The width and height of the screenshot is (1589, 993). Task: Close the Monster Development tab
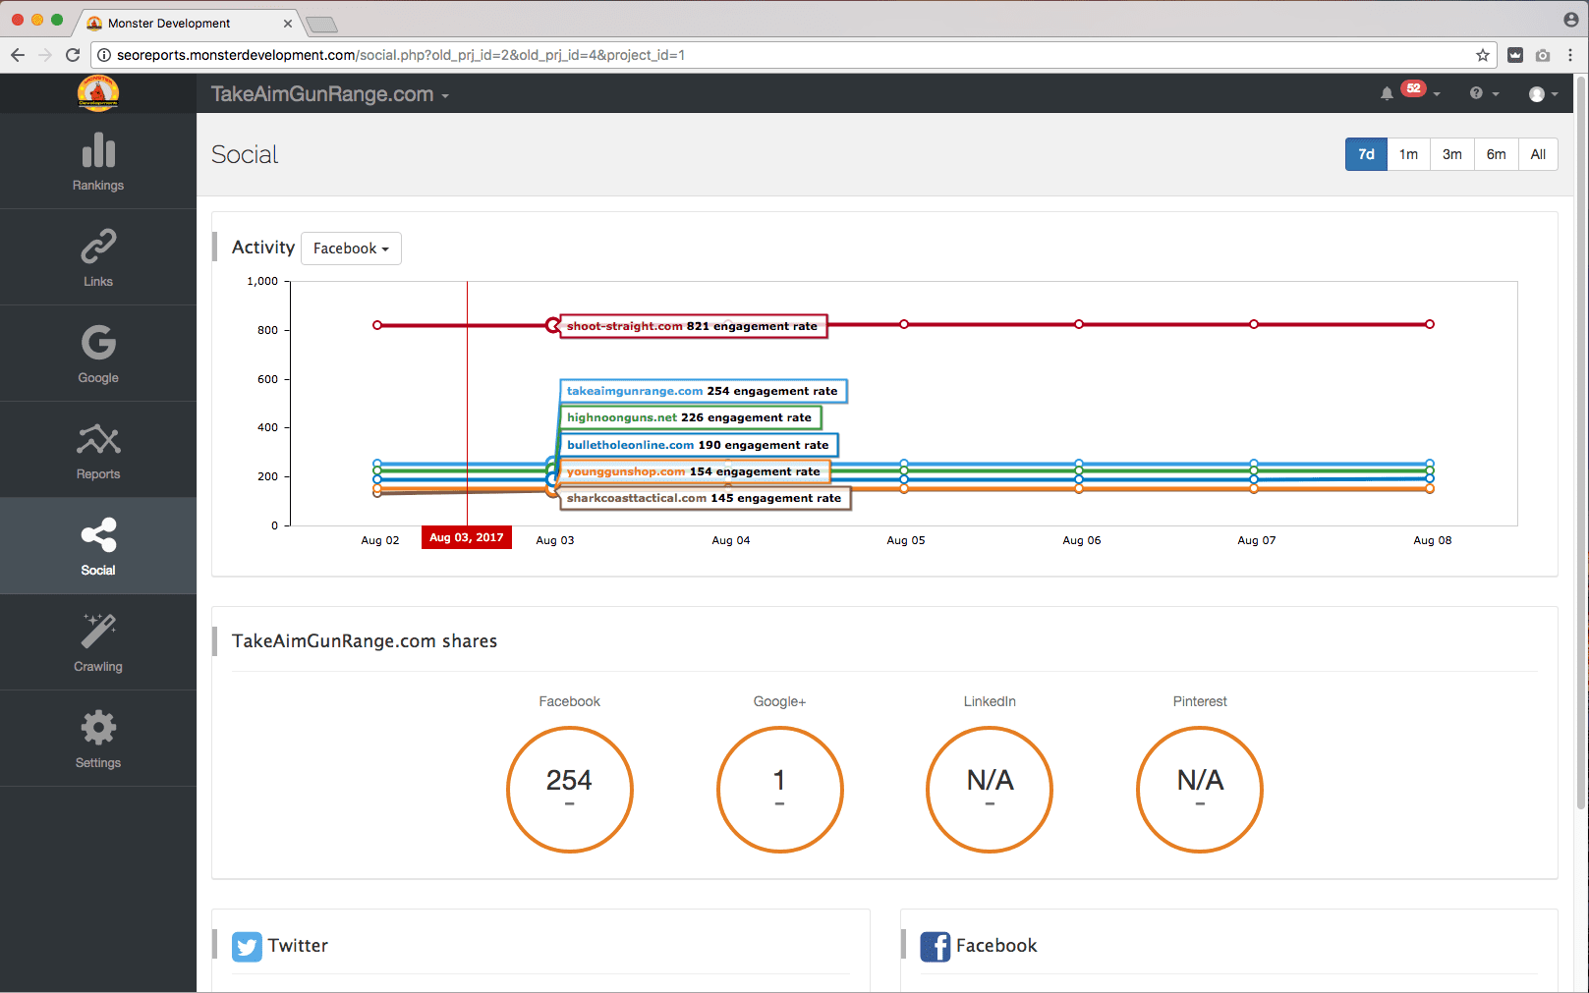point(288,24)
